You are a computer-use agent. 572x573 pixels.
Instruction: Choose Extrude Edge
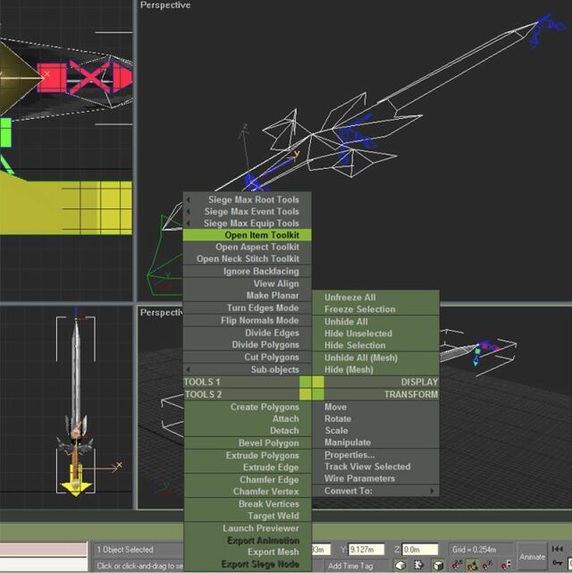[248, 467]
